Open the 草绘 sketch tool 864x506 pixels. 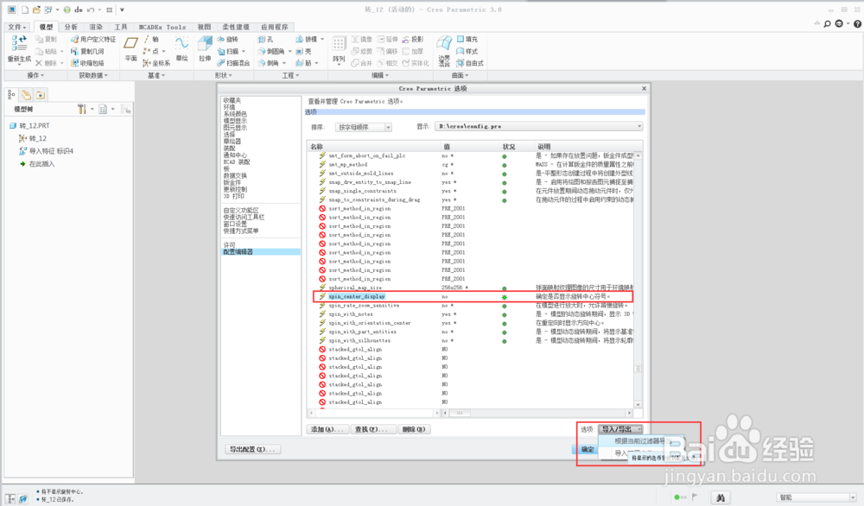click(x=181, y=48)
